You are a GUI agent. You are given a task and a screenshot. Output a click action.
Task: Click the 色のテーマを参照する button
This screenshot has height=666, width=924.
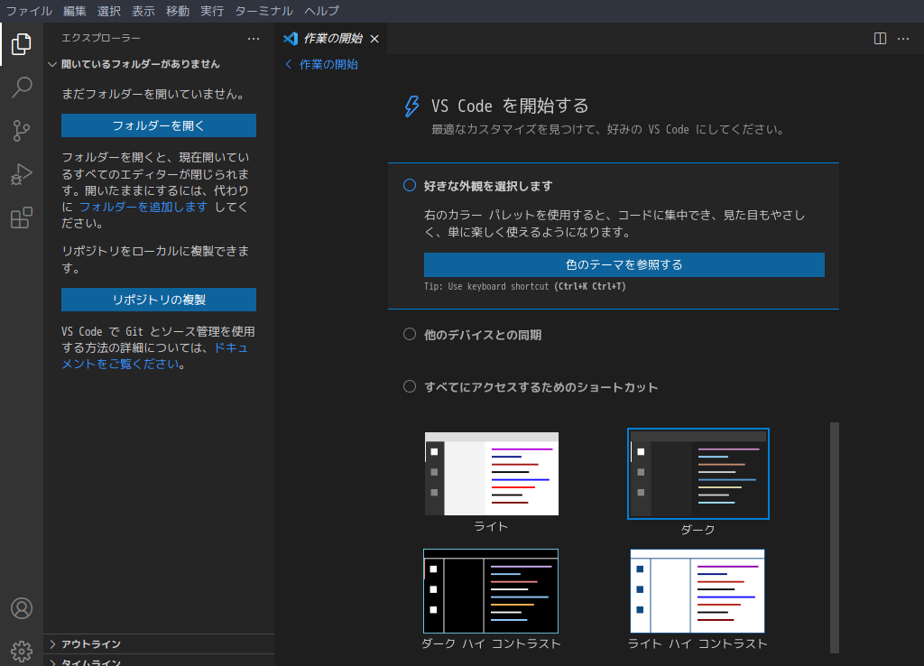point(624,264)
